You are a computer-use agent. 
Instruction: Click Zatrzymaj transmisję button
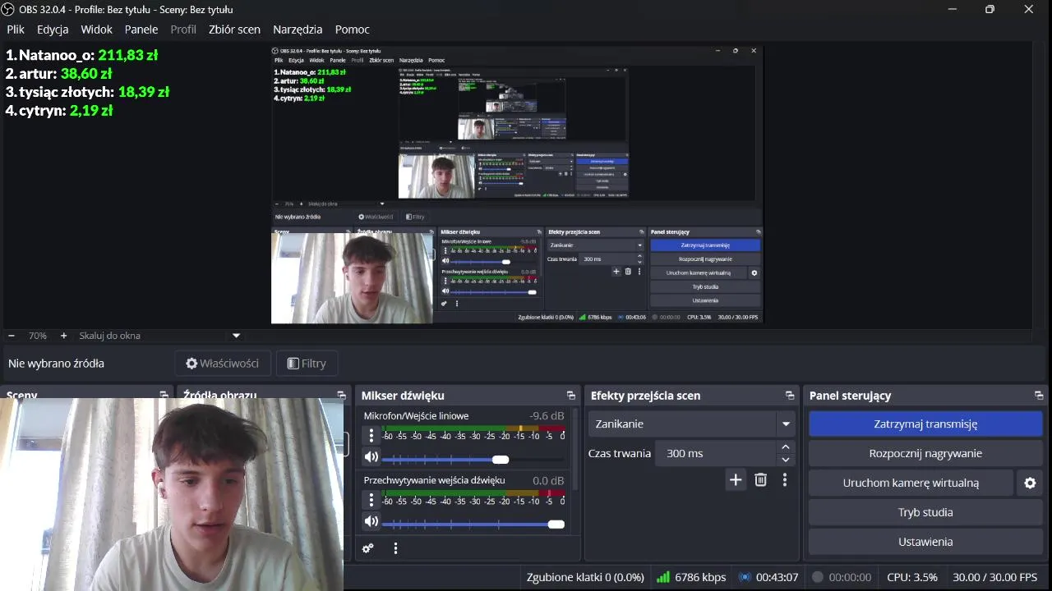(x=925, y=424)
